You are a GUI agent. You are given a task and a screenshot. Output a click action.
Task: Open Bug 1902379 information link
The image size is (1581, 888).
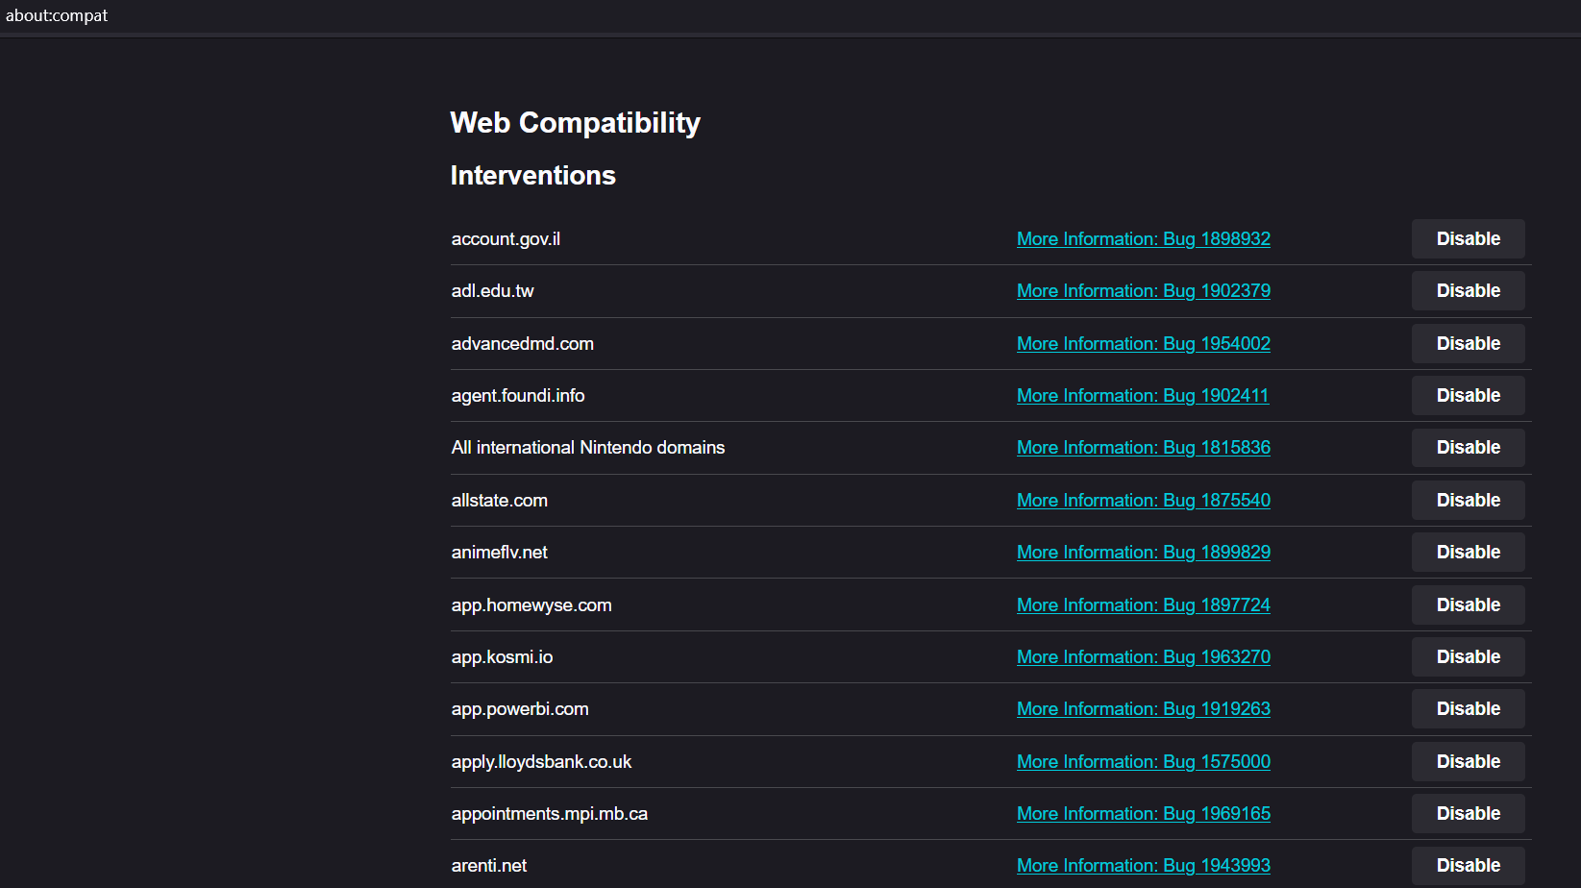point(1143,290)
